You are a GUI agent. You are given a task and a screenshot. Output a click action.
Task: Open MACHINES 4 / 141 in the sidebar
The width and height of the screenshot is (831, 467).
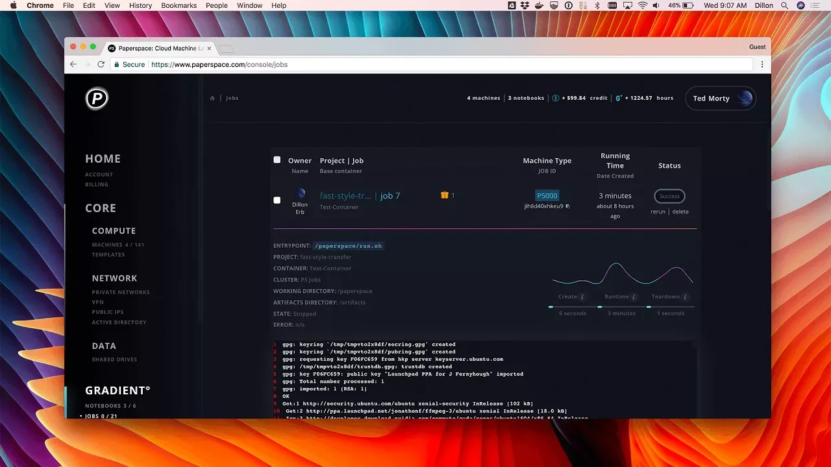(x=118, y=245)
